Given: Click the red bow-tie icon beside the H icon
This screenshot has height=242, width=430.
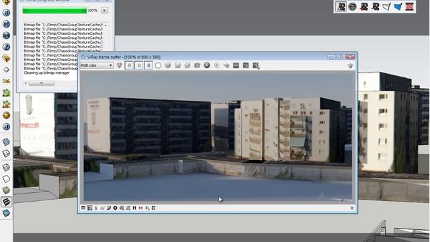Looking at the screenshot, I should click(x=140, y=208).
